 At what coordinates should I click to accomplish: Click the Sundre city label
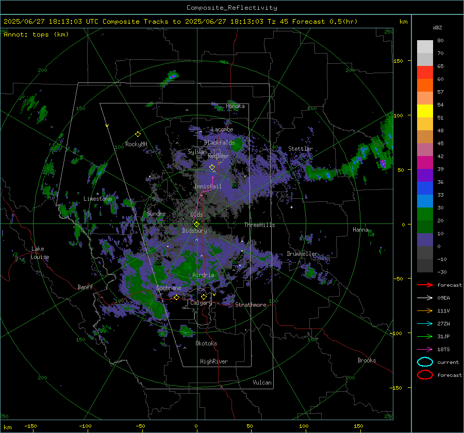[156, 214]
